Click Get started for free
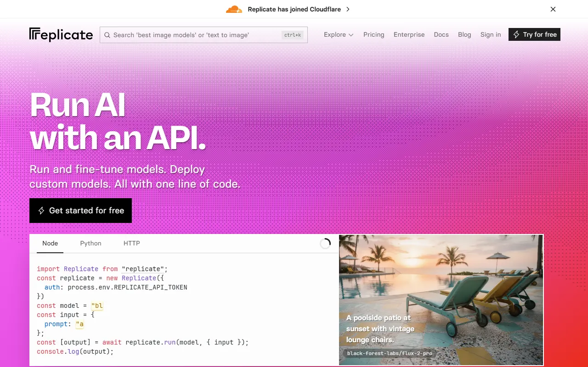 click(x=80, y=211)
